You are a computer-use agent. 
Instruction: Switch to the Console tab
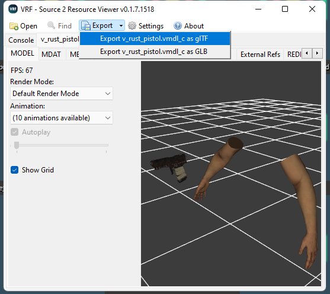(21, 40)
